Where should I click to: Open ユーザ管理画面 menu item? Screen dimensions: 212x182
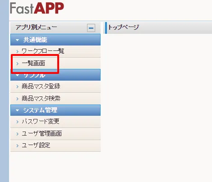55,134
